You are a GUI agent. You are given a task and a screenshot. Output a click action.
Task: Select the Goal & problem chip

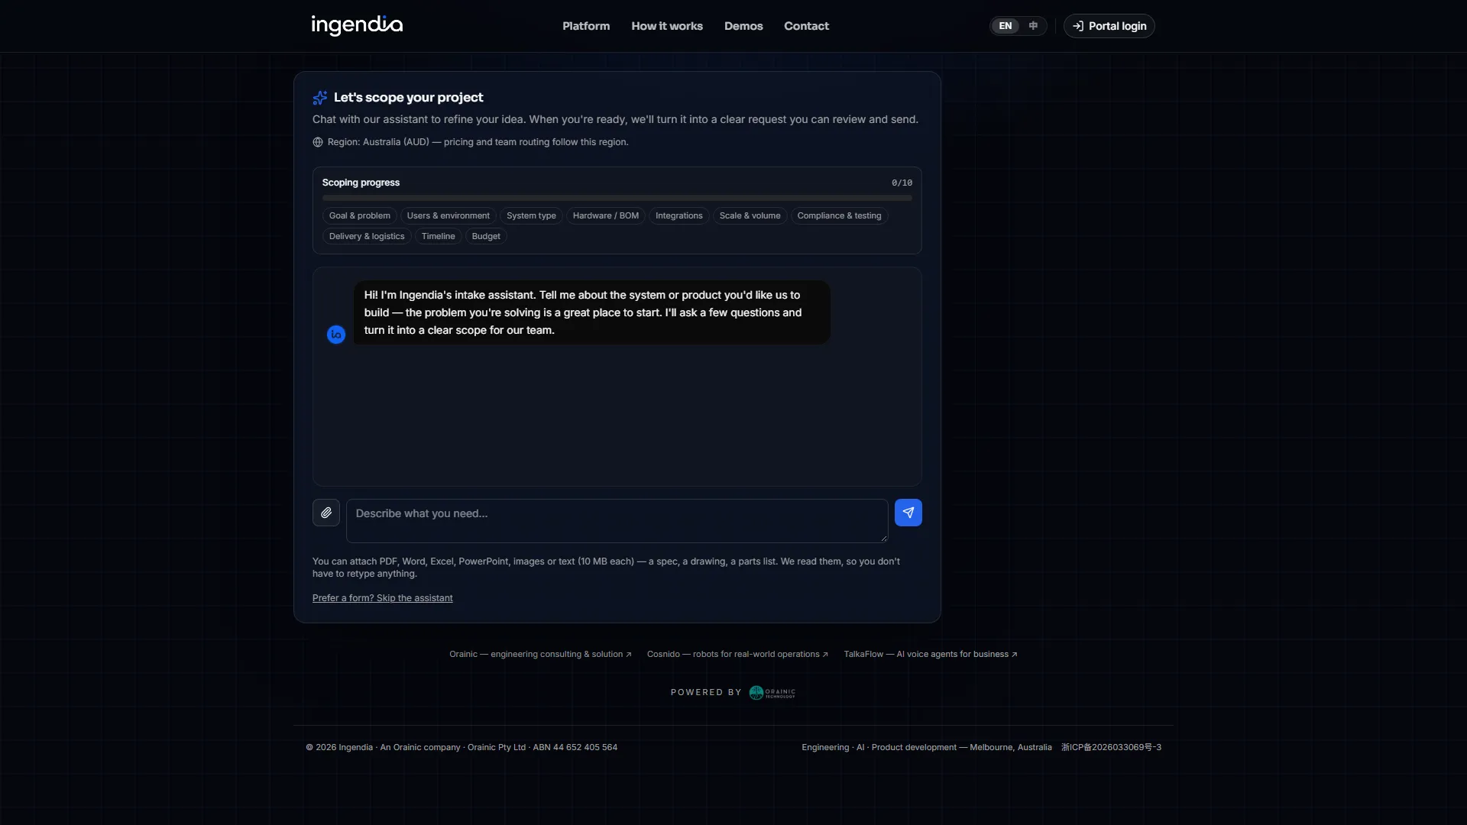point(360,216)
